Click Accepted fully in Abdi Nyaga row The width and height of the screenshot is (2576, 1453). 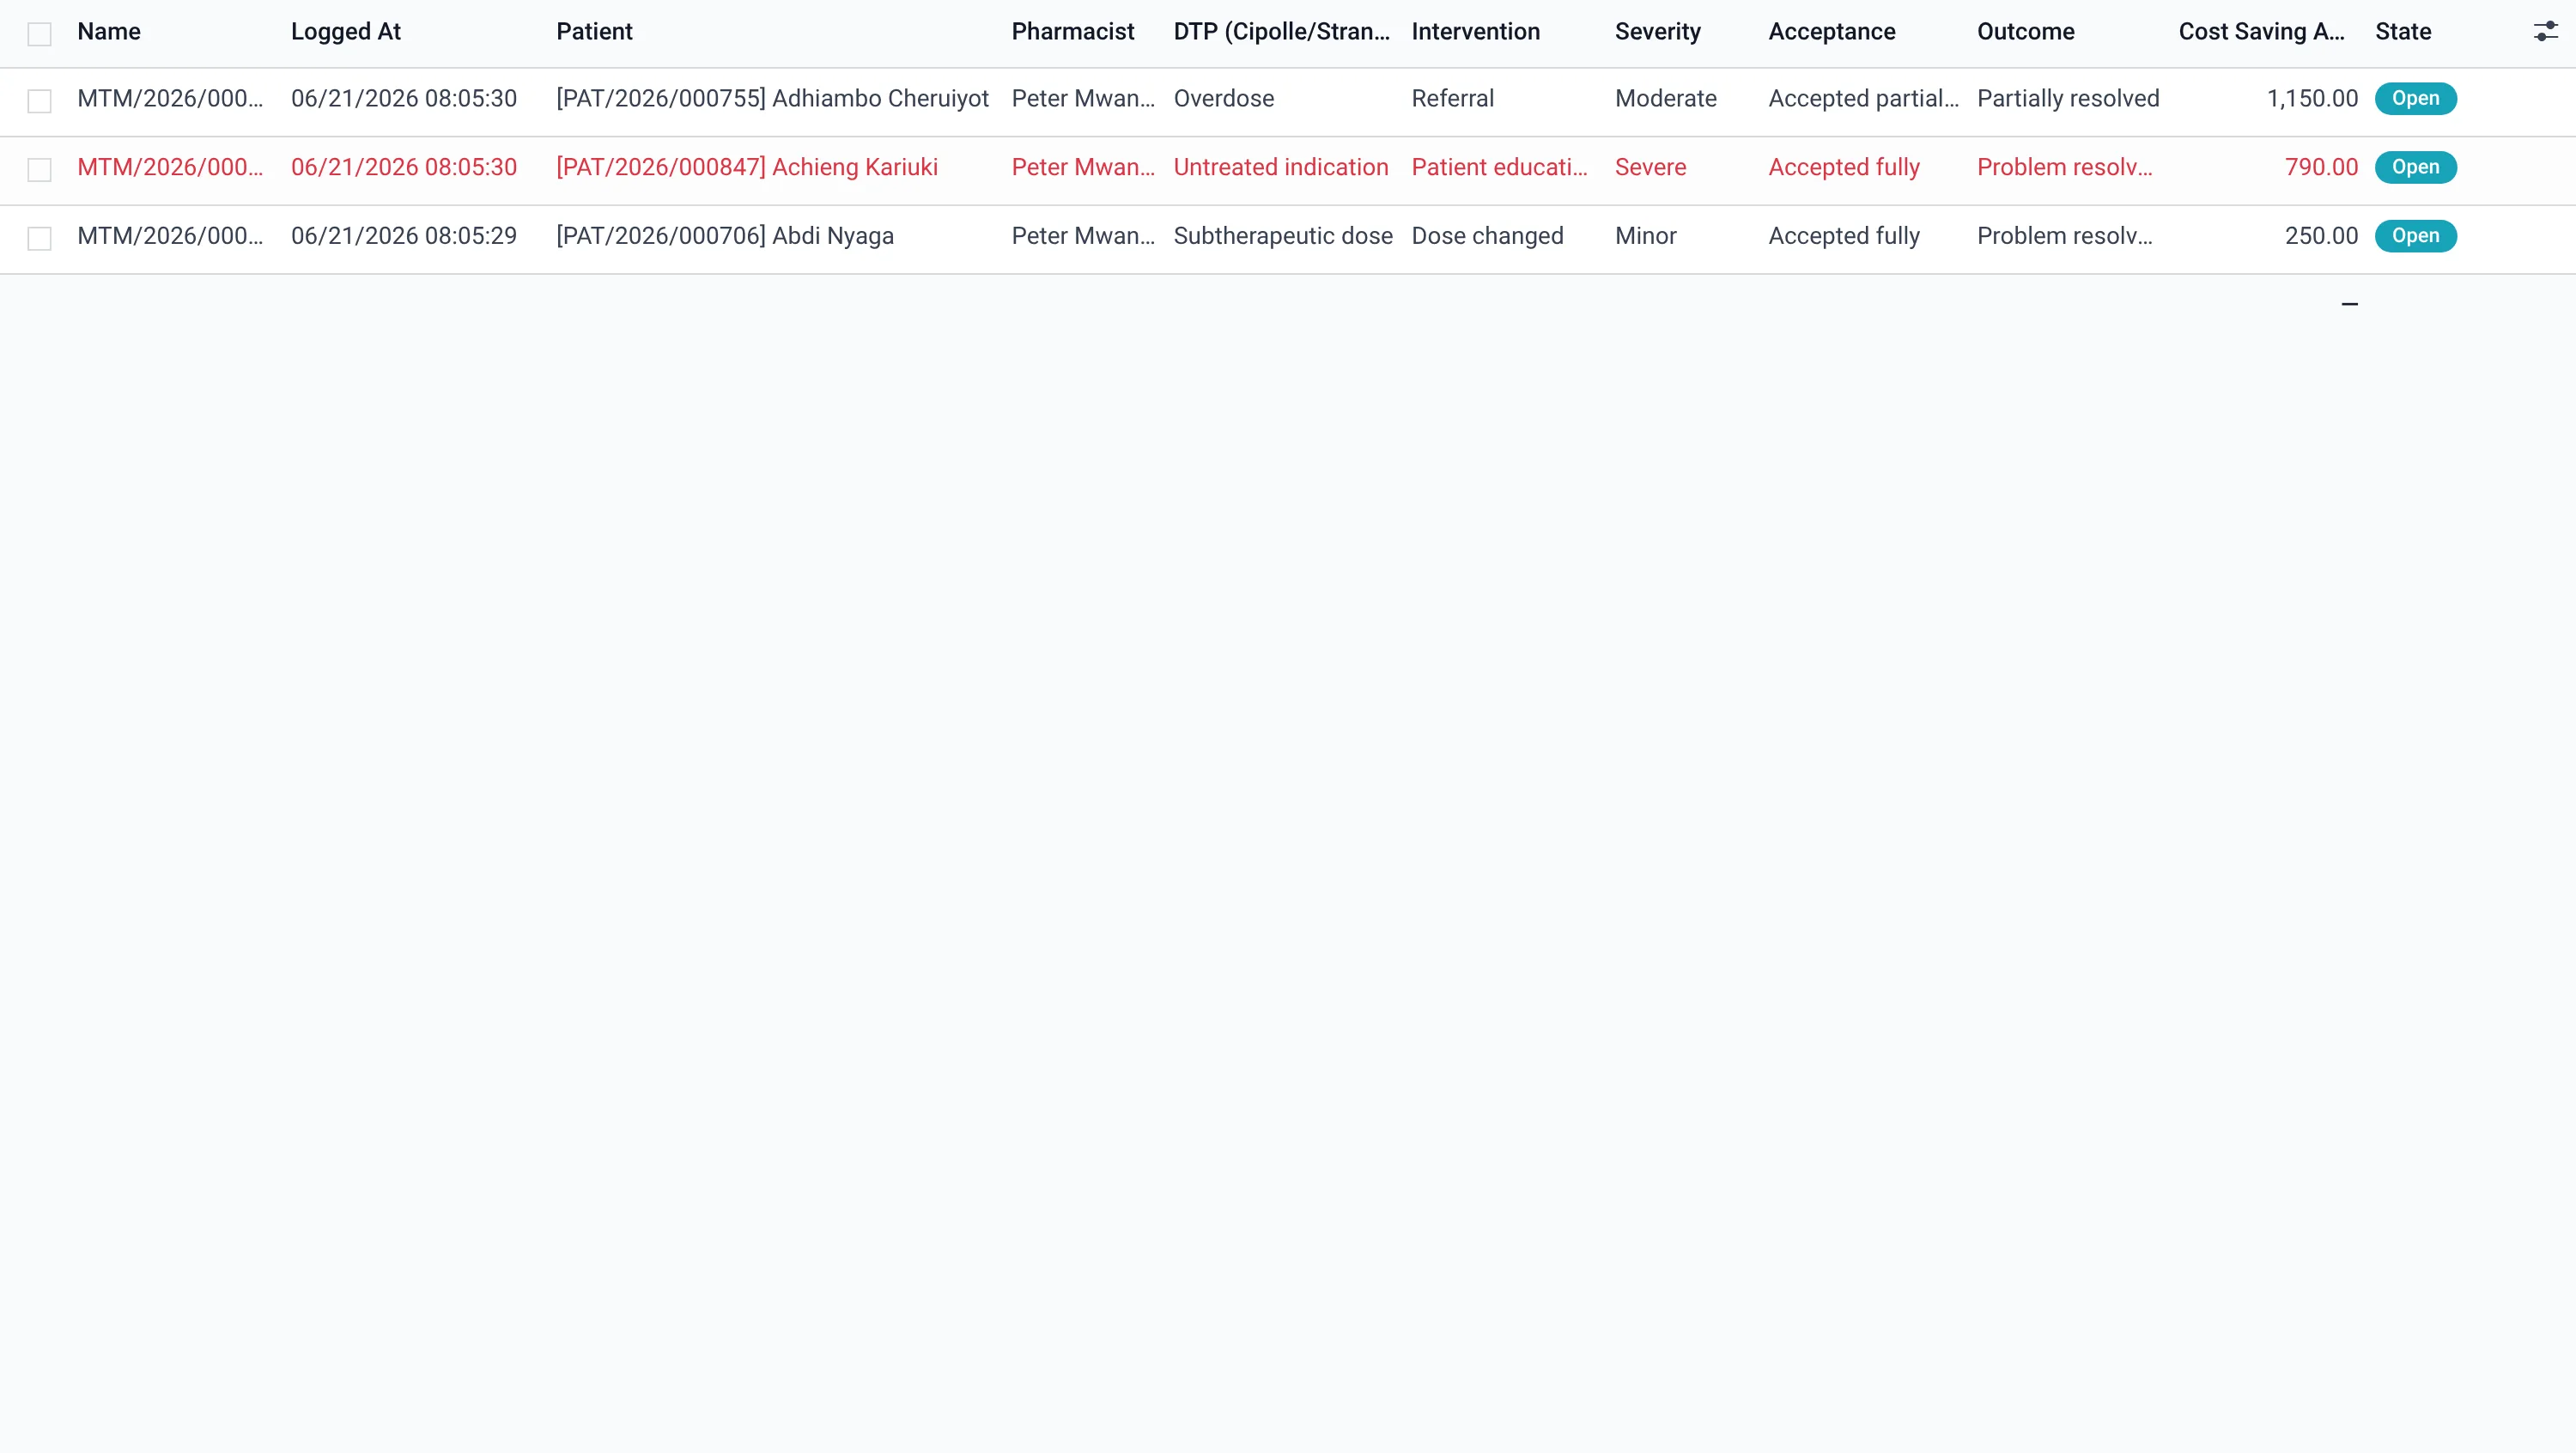1844,236
